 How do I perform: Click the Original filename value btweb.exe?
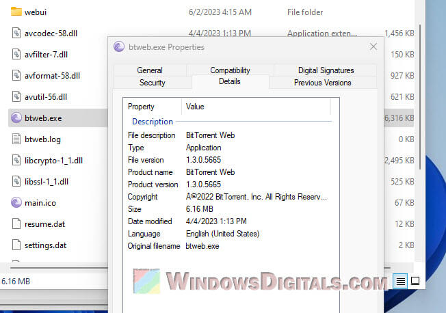coord(202,246)
